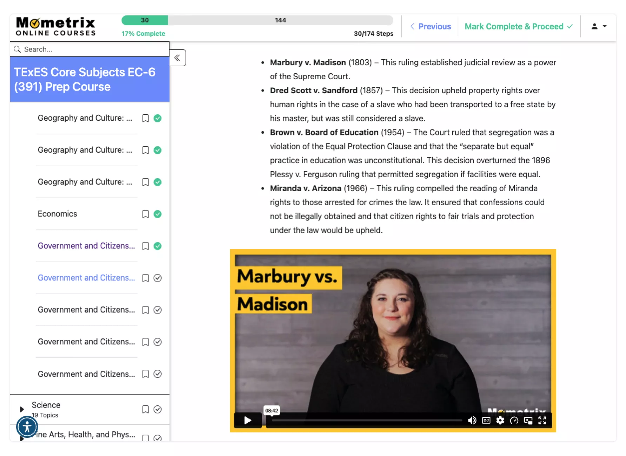Open the Science section
Image resolution: width=626 pixels, height=456 pixels.
(x=46, y=405)
